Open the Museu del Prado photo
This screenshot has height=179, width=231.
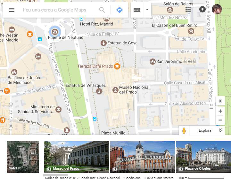coord(76,157)
